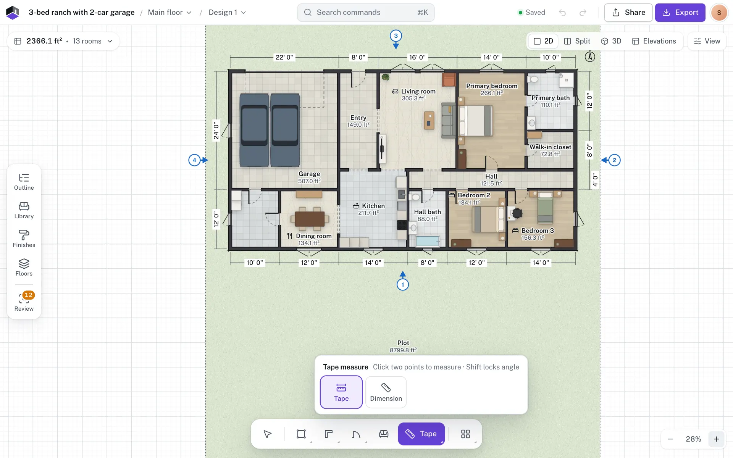Screen dimensions: 733x458
Task: Click the Saved status indicator
Action: (531, 13)
